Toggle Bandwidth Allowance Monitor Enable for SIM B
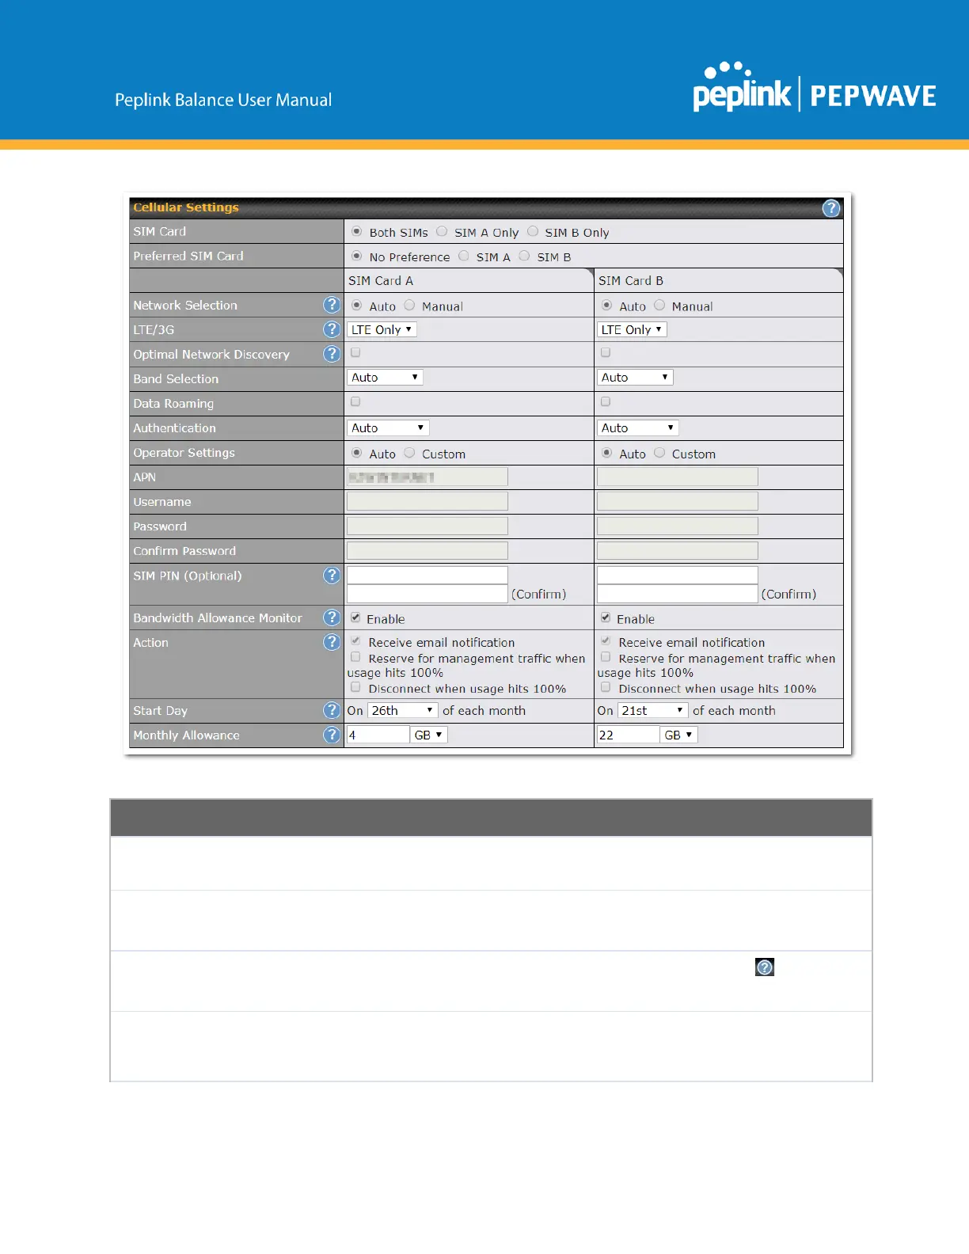The image size is (969, 1254). point(606,617)
